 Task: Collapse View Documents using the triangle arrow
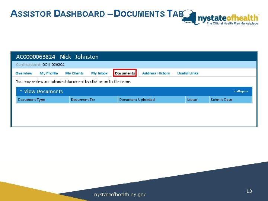[21, 91]
